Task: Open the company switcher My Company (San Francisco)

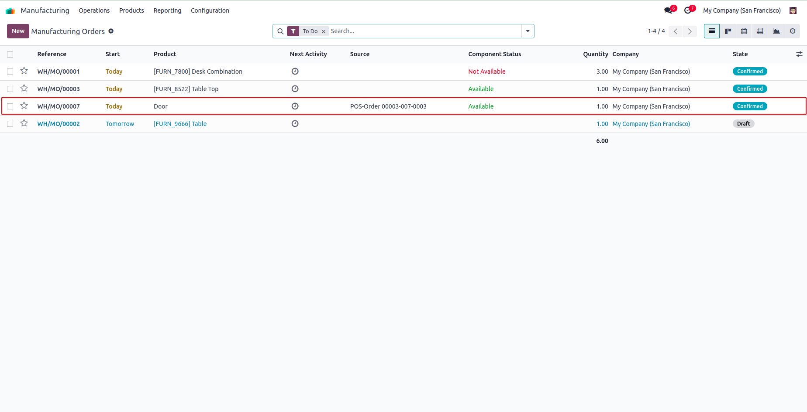Action: (x=741, y=10)
